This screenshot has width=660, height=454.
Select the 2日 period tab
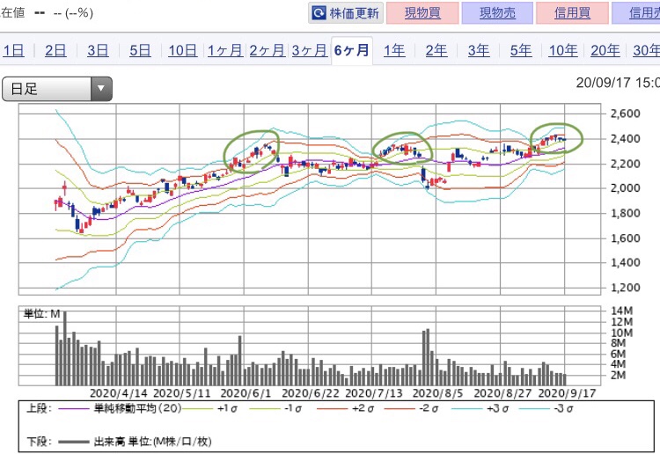pos(55,50)
